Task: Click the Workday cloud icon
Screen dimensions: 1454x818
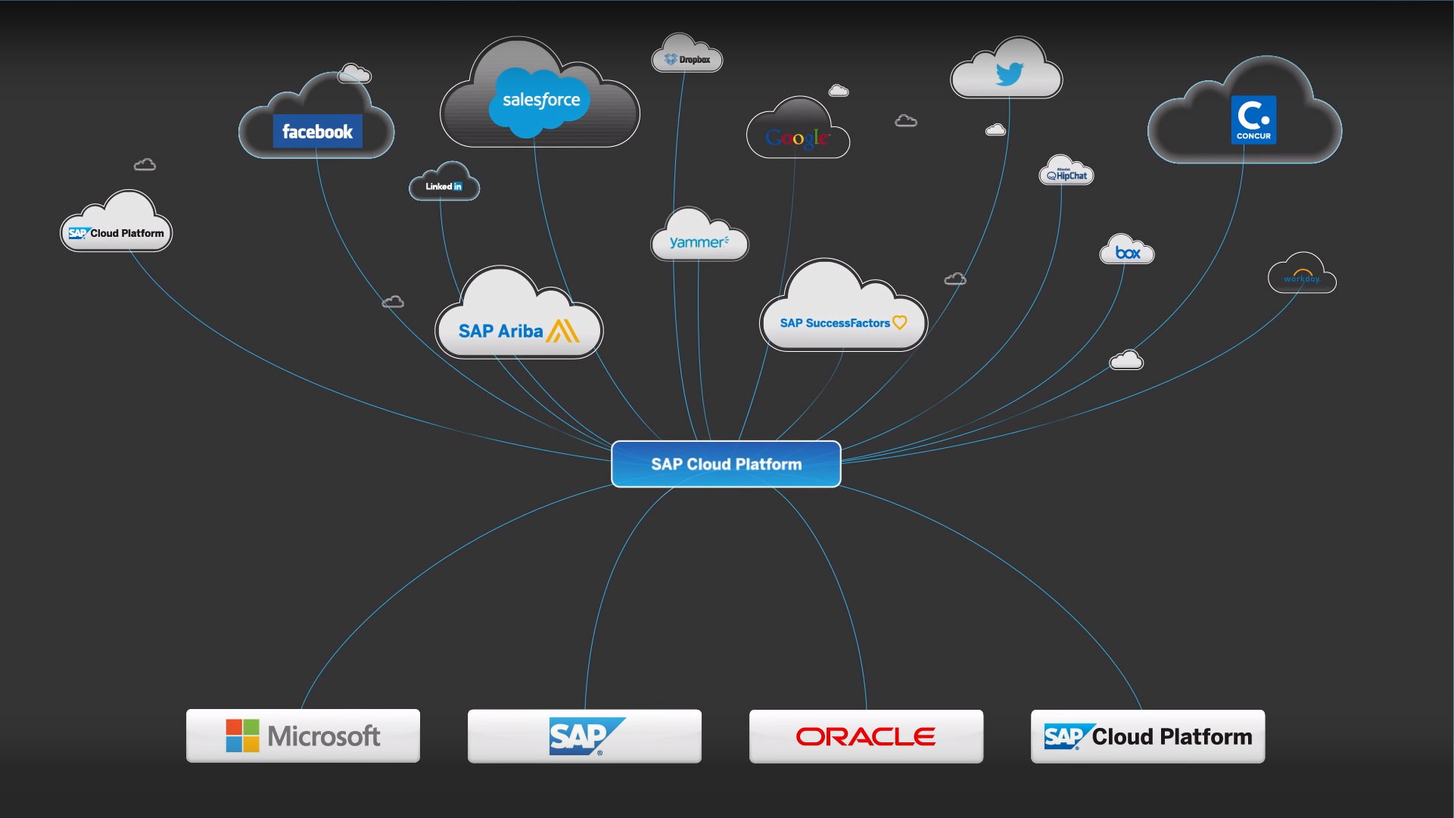Action: click(x=1302, y=278)
